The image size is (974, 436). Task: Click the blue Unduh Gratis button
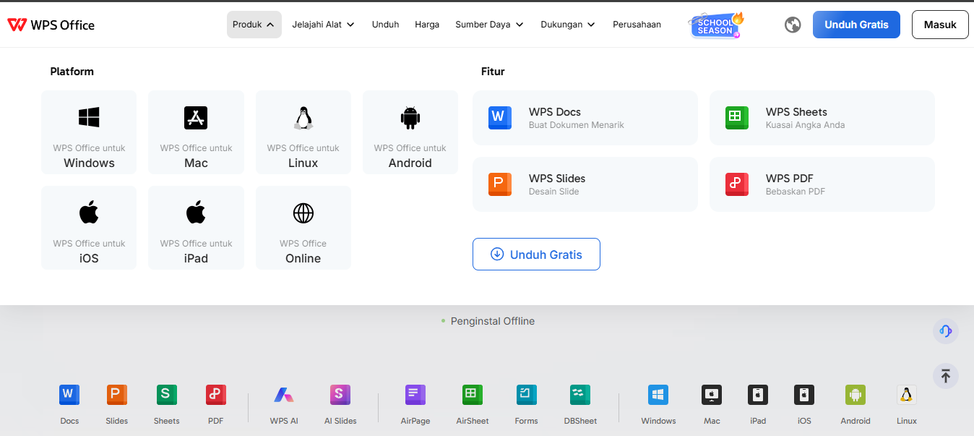point(856,25)
